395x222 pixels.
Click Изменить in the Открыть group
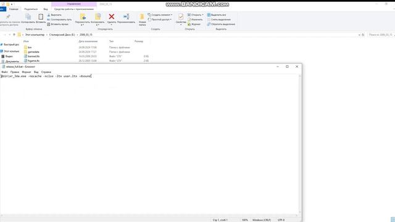(195, 19)
